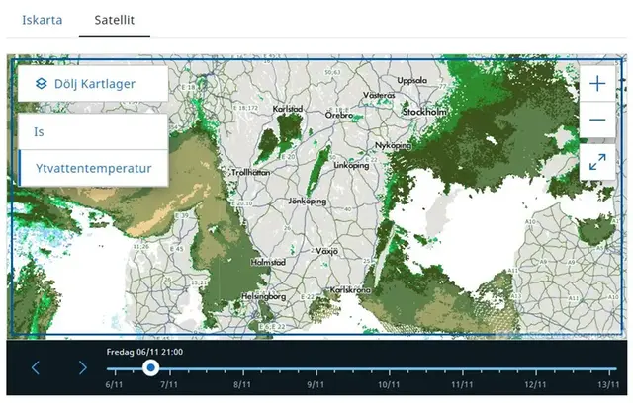633x403 pixels.
Task: Go to previous time step arrow
Action: pyautogui.click(x=36, y=367)
